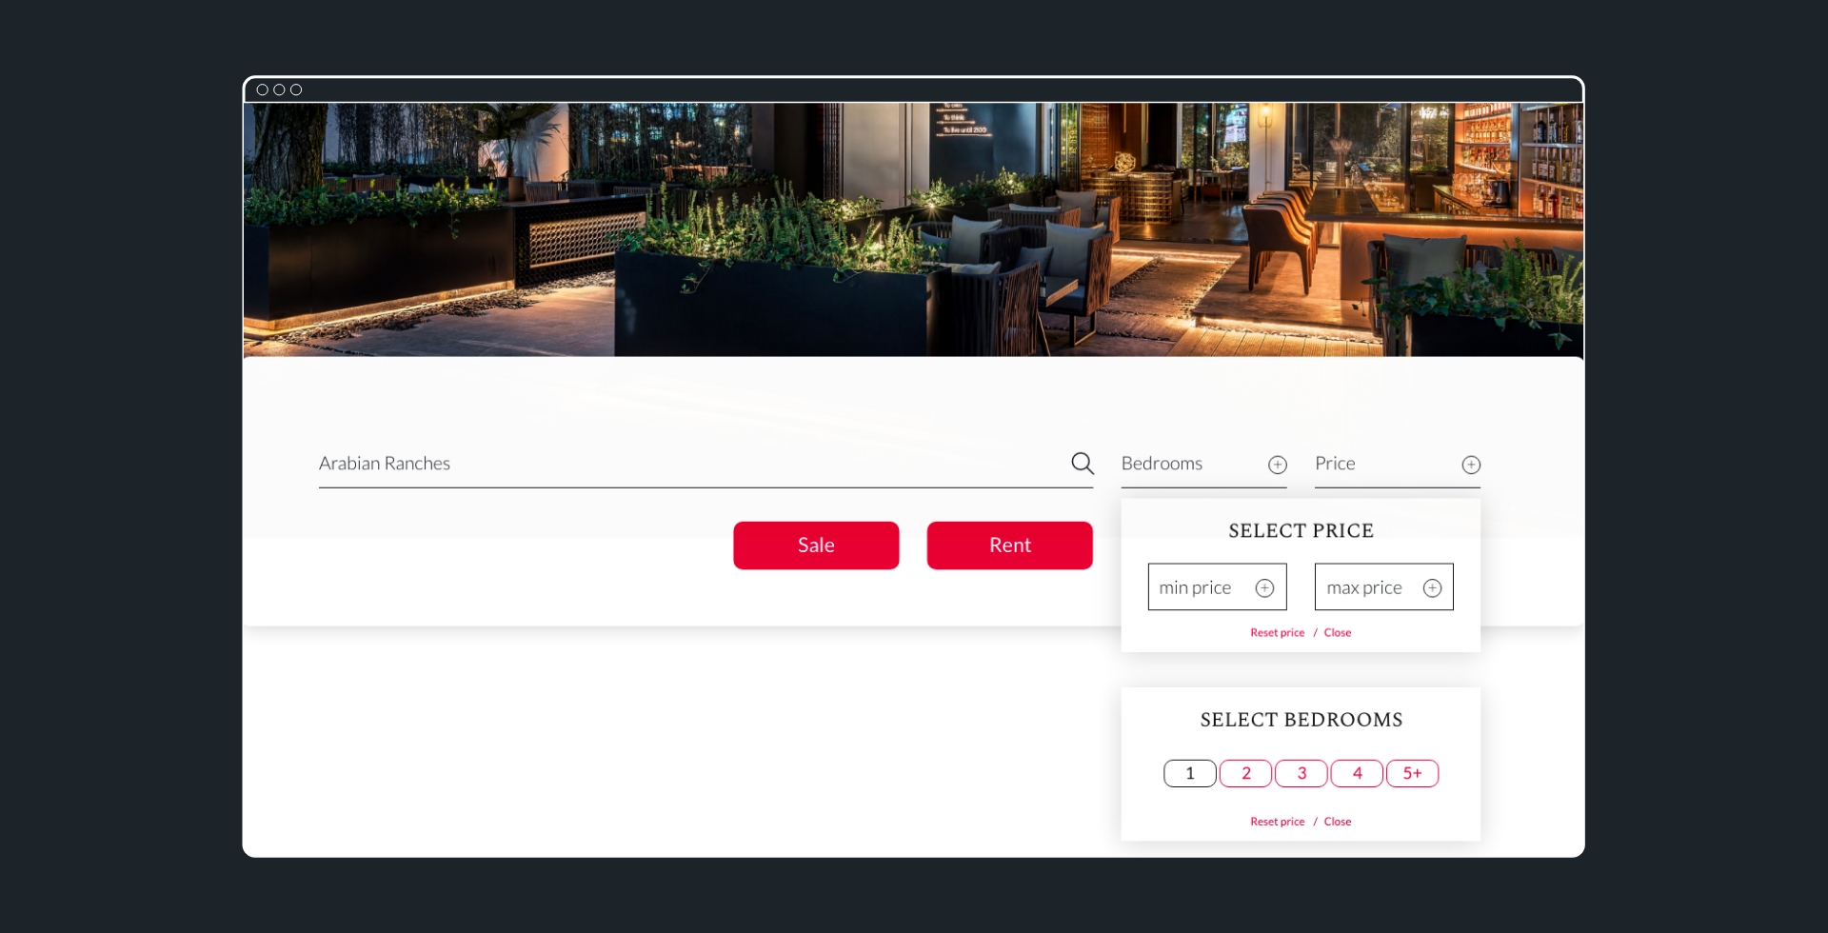Image resolution: width=1828 pixels, height=933 pixels.
Task: Expand the Price filter dropdown
Action: [1397, 465]
